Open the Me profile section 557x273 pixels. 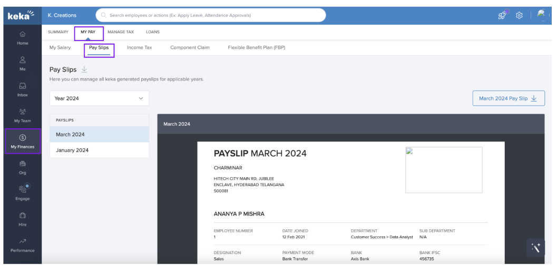[23, 64]
